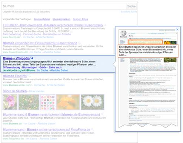Screen dimensions: 183x143
Task: Open the FLEUROP Blumenversand result title
Action: pos(53,25)
